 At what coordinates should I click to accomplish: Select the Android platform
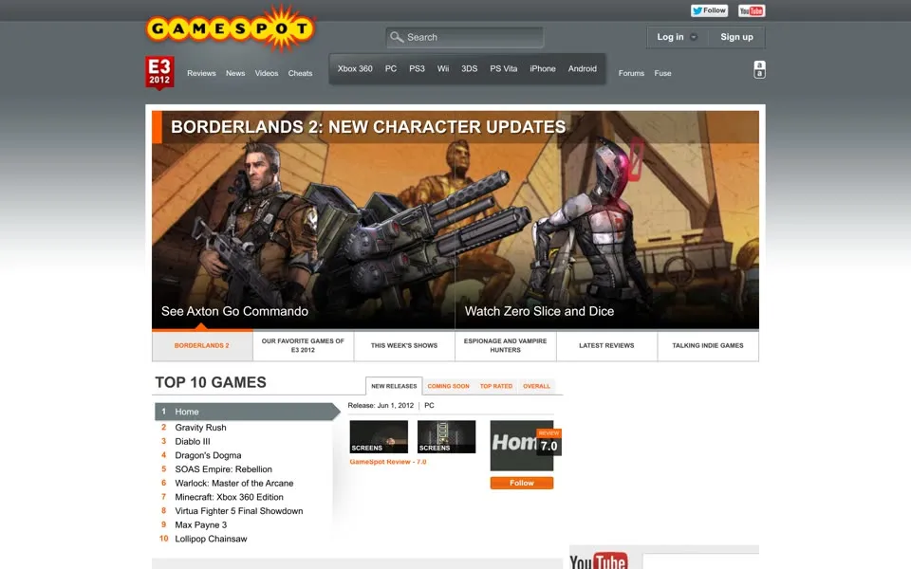[x=582, y=68]
